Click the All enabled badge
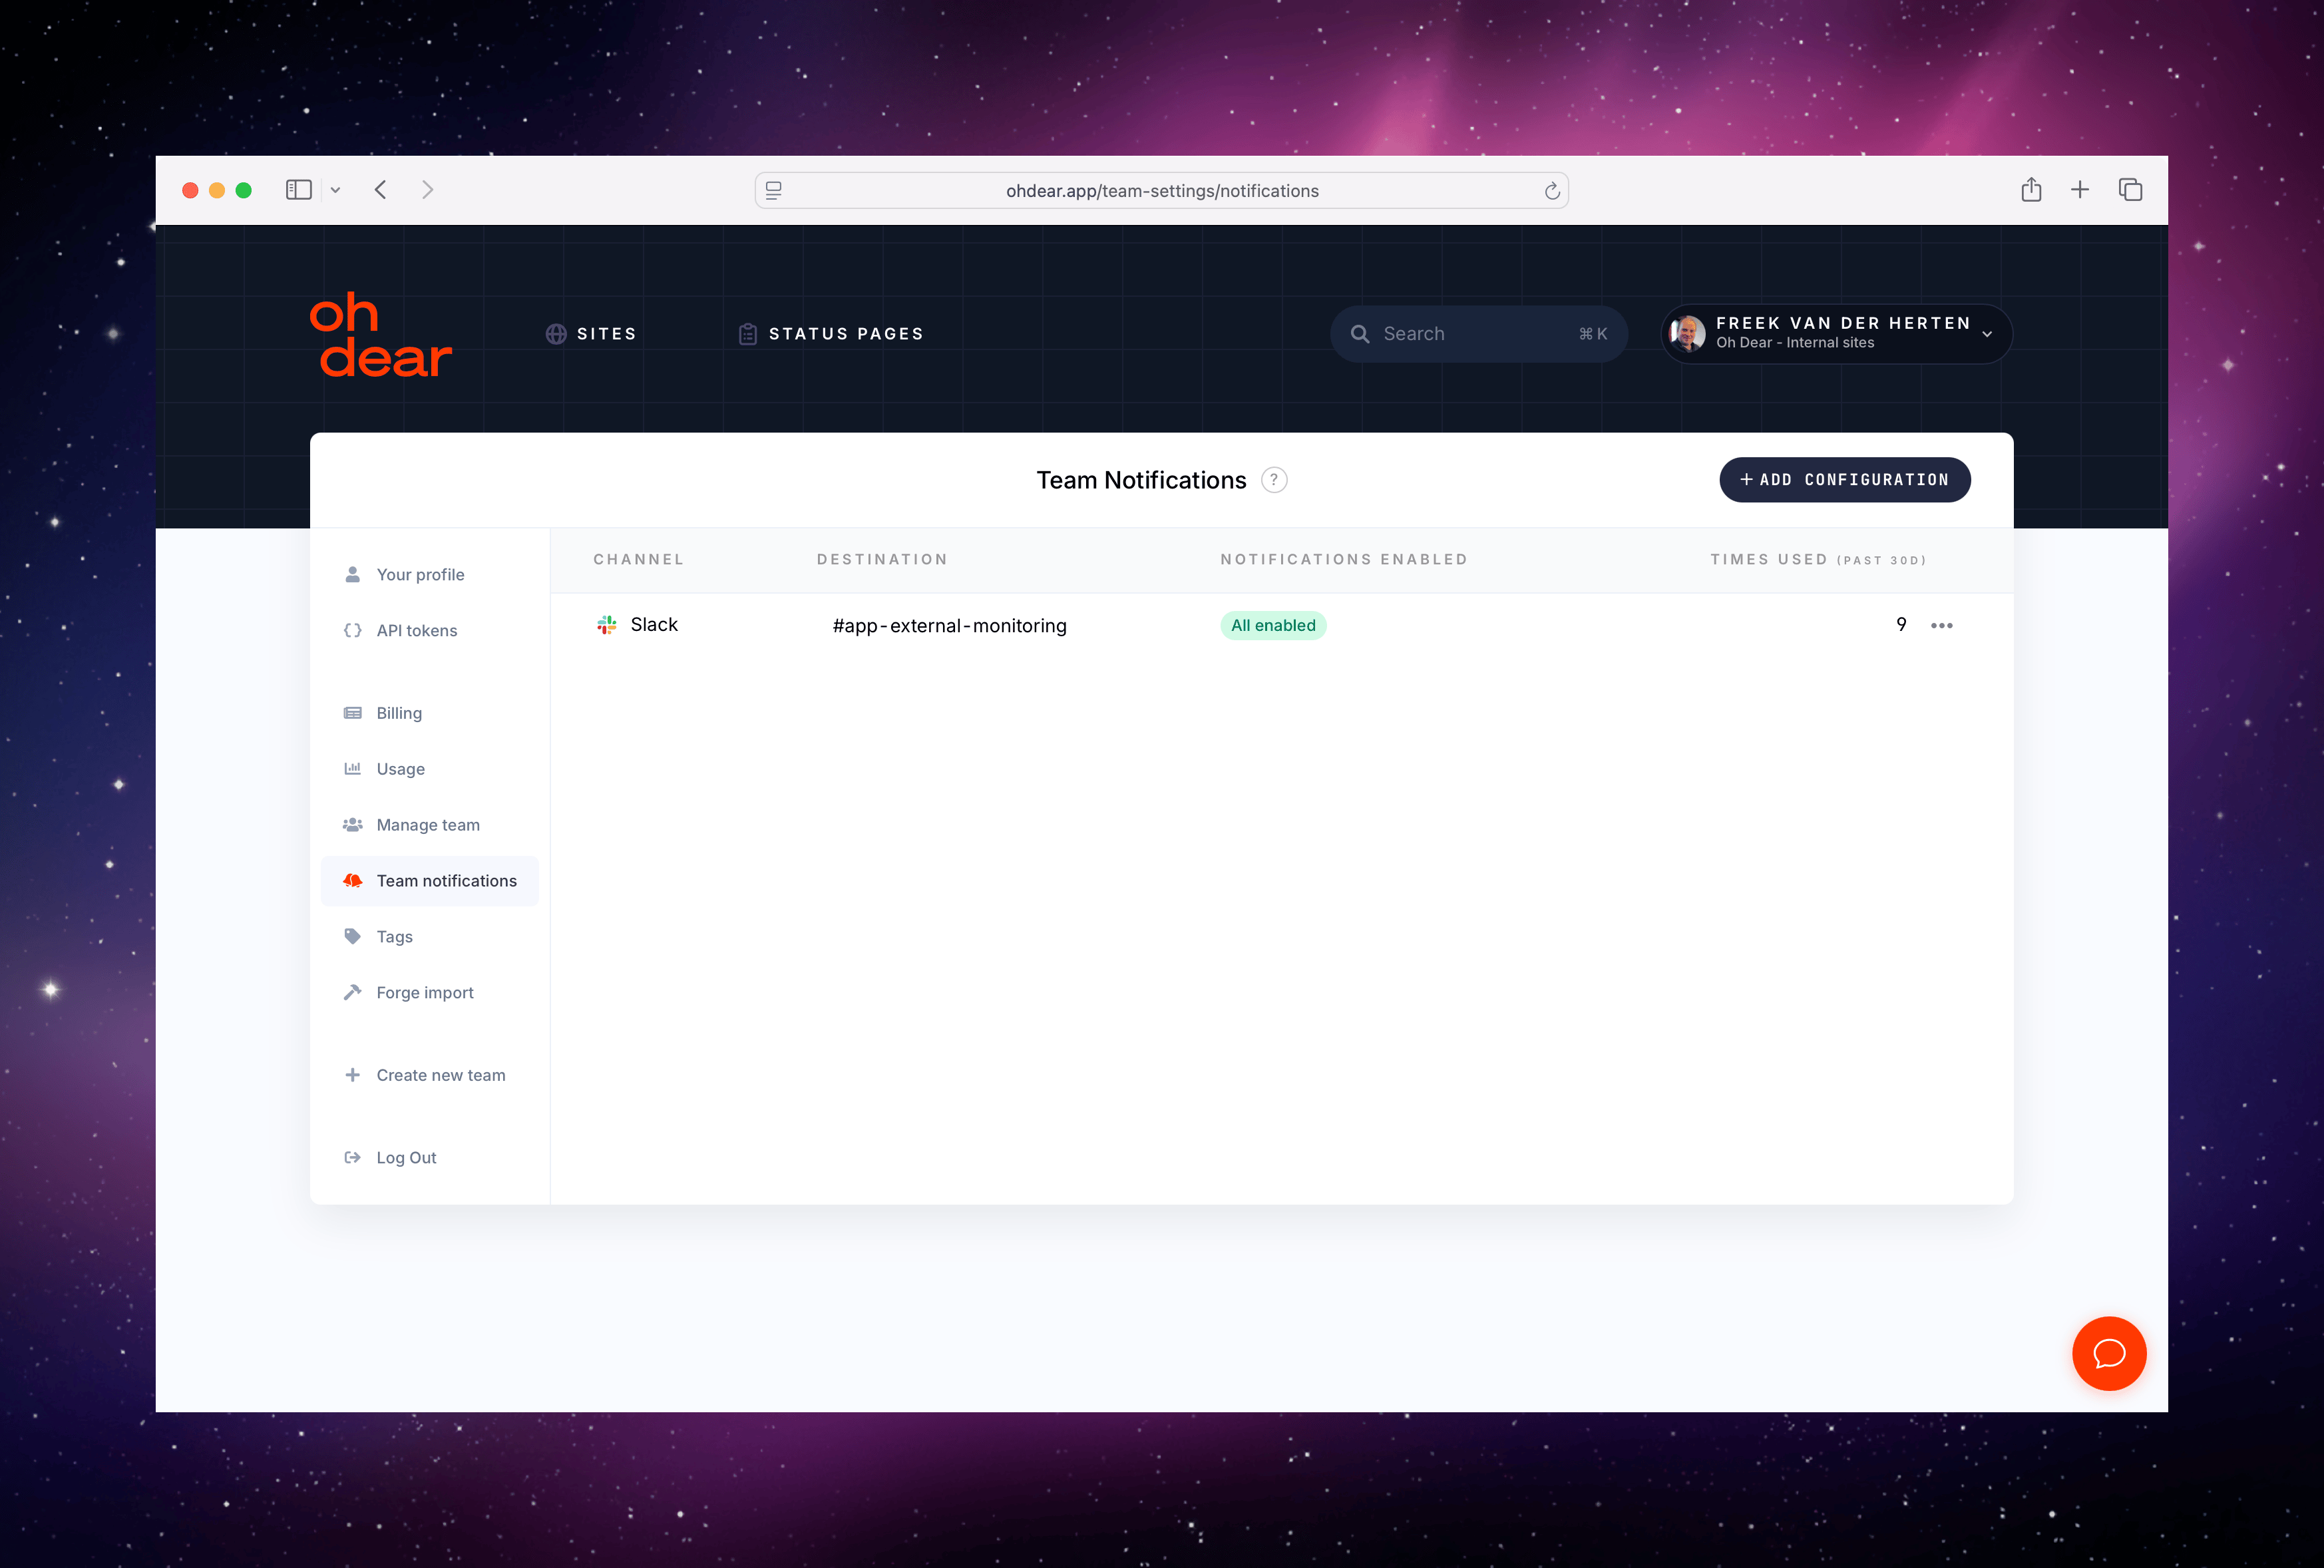Image resolution: width=2324 pixels, height=1568 pixels. coord(1273,626)
